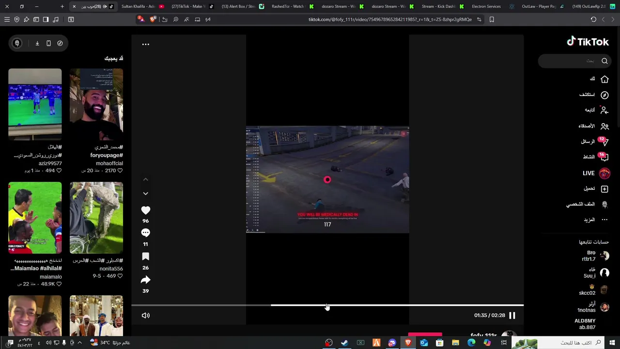Click the Brave lion shield icon in address bar

tap(153, 19)
